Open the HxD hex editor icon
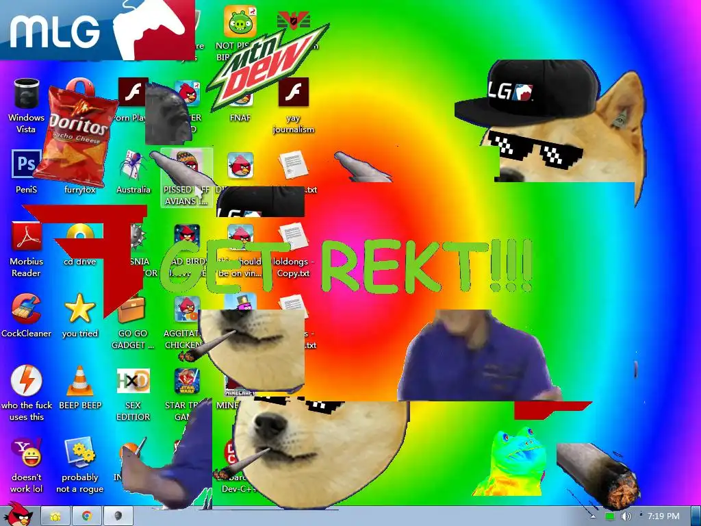The image size is (701, 526). click(x=133, y=381)
